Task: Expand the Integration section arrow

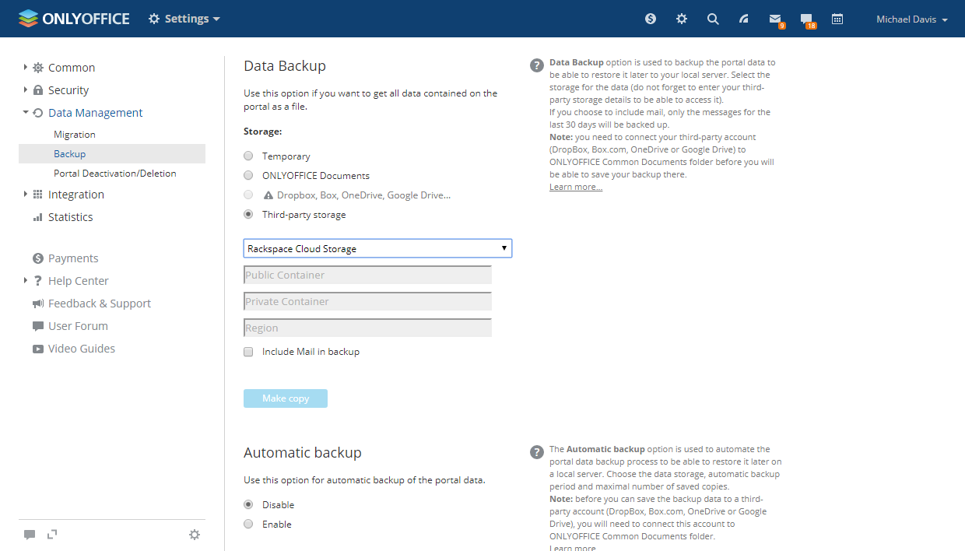Action: [x=25, y=195]
